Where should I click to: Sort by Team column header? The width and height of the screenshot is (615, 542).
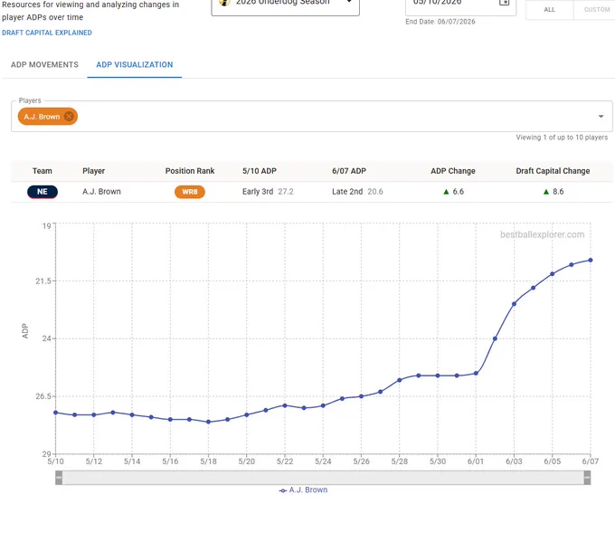click(x=42, y=171)
